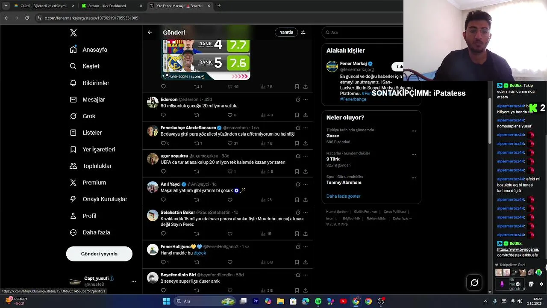Open the @grok mention link

click(200, 253)
